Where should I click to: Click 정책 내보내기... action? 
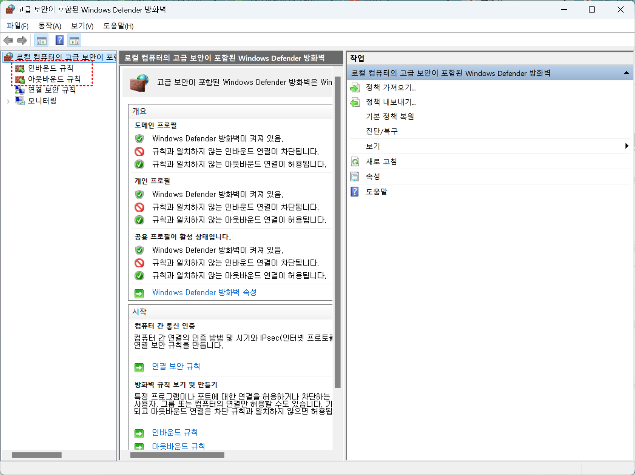coord(391,102)
